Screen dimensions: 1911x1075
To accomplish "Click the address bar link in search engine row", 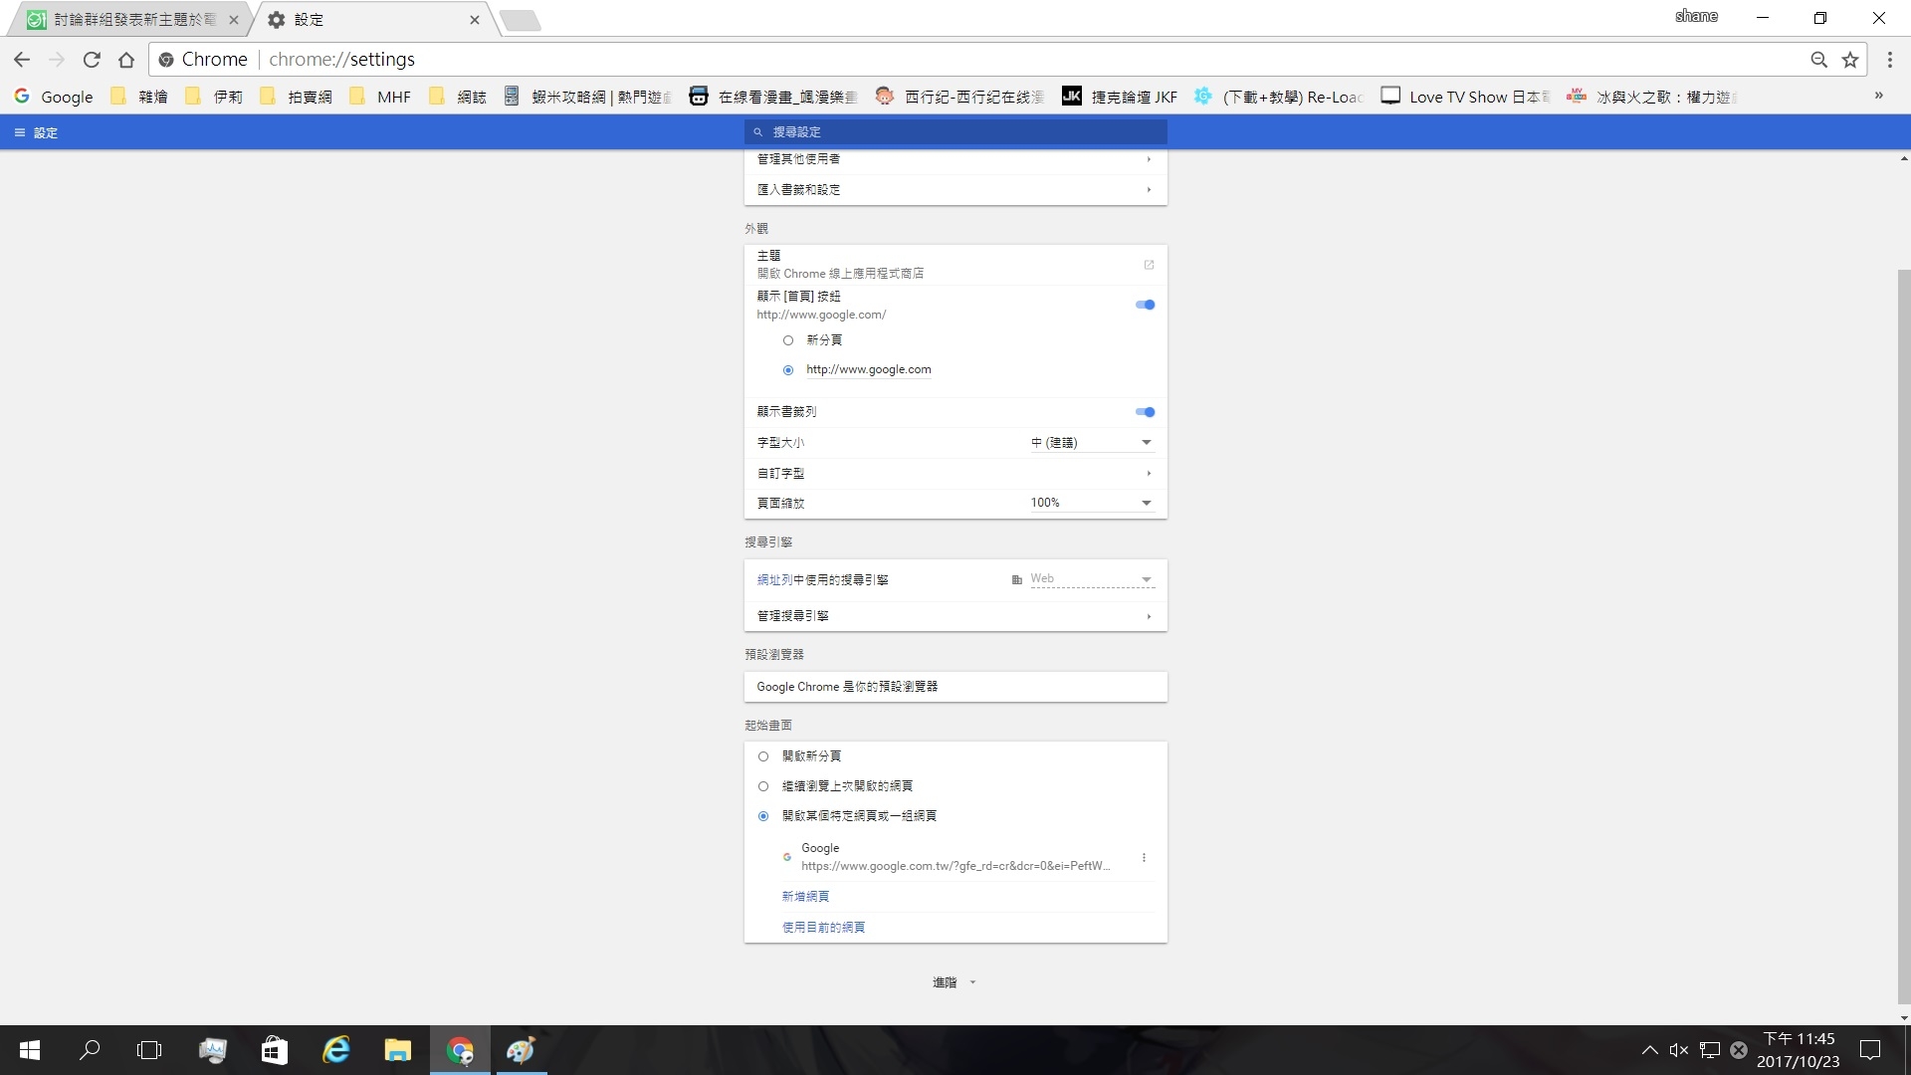I will click(774, 580).
